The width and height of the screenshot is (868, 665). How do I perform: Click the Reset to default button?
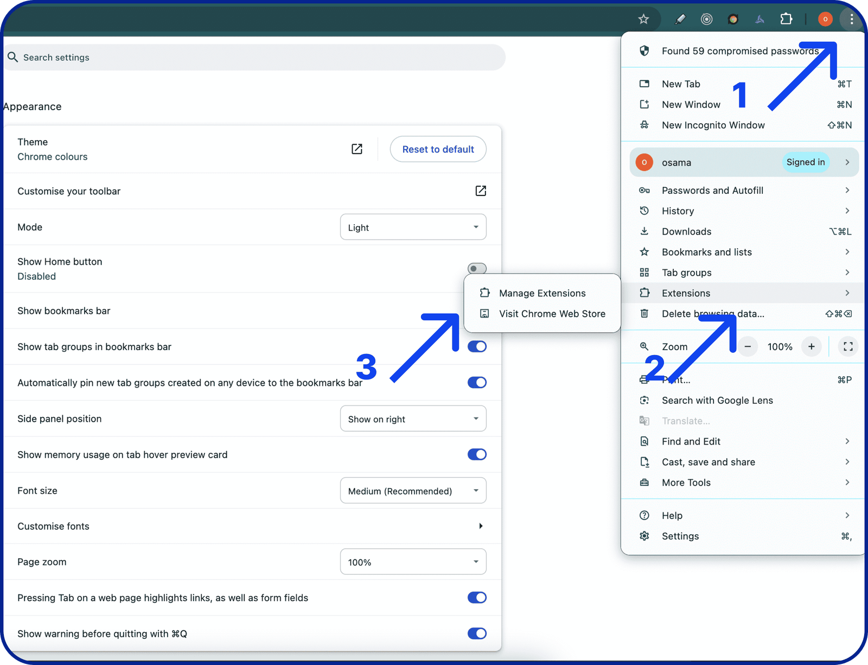tap(438, 149)
